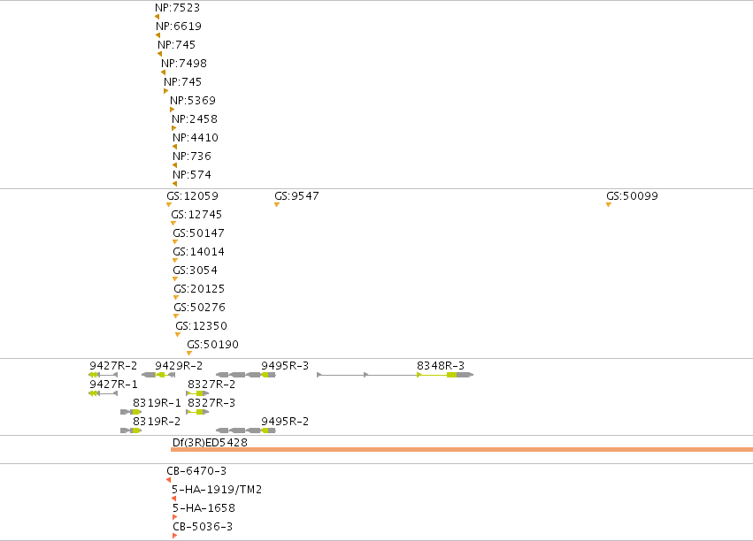753x541 pixels.
Task: Select the orange Df(3R)ED5428 deficiency bar
Action: tap(462, 449)
